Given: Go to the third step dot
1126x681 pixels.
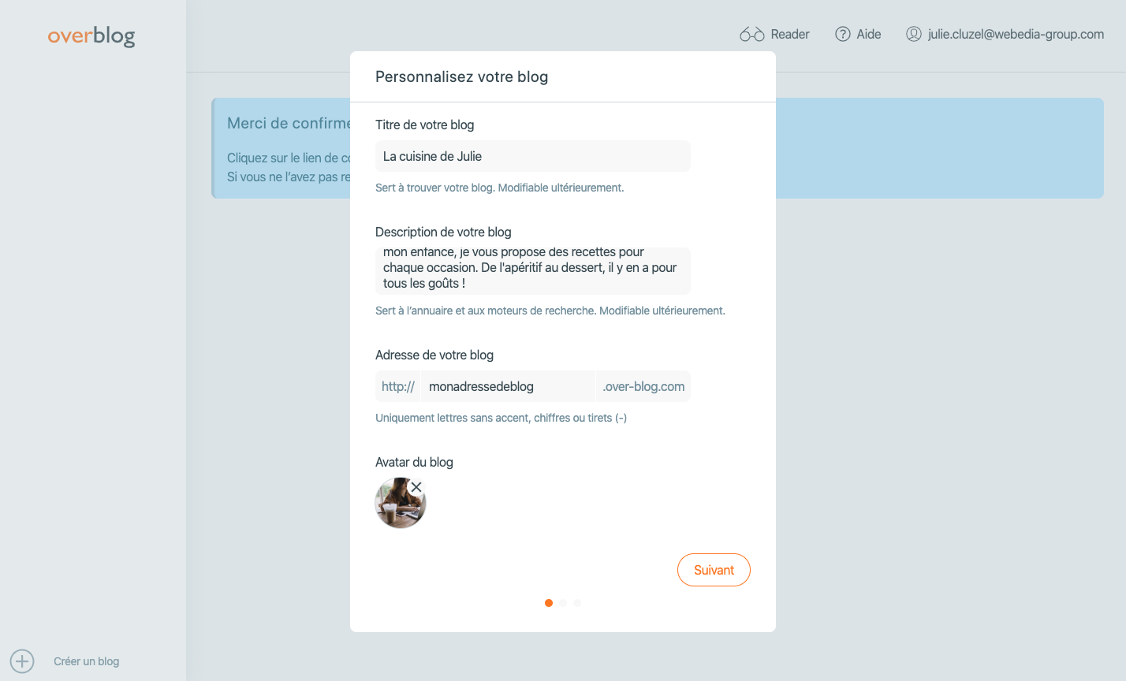Looking at the screenshot, I should pos(577,603).
